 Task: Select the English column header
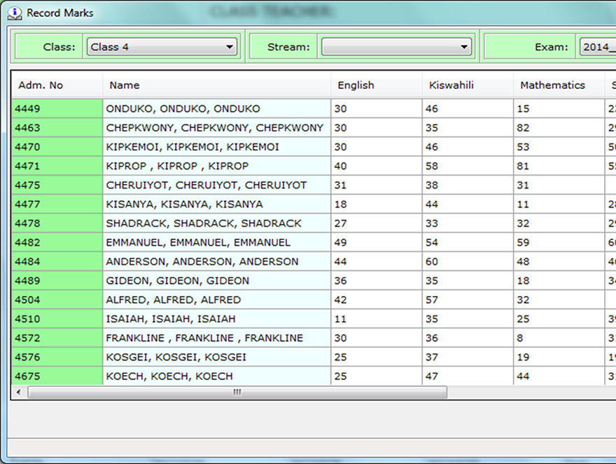tap(376, 85)
